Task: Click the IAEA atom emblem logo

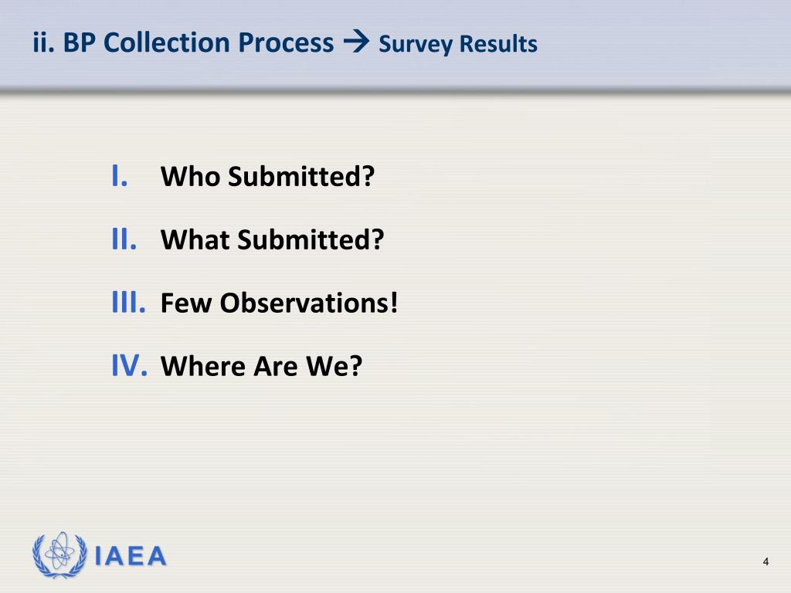Action: pyautogui.click(x=60, y=554)
